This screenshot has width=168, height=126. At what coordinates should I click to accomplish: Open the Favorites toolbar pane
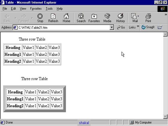click(94, 18)
